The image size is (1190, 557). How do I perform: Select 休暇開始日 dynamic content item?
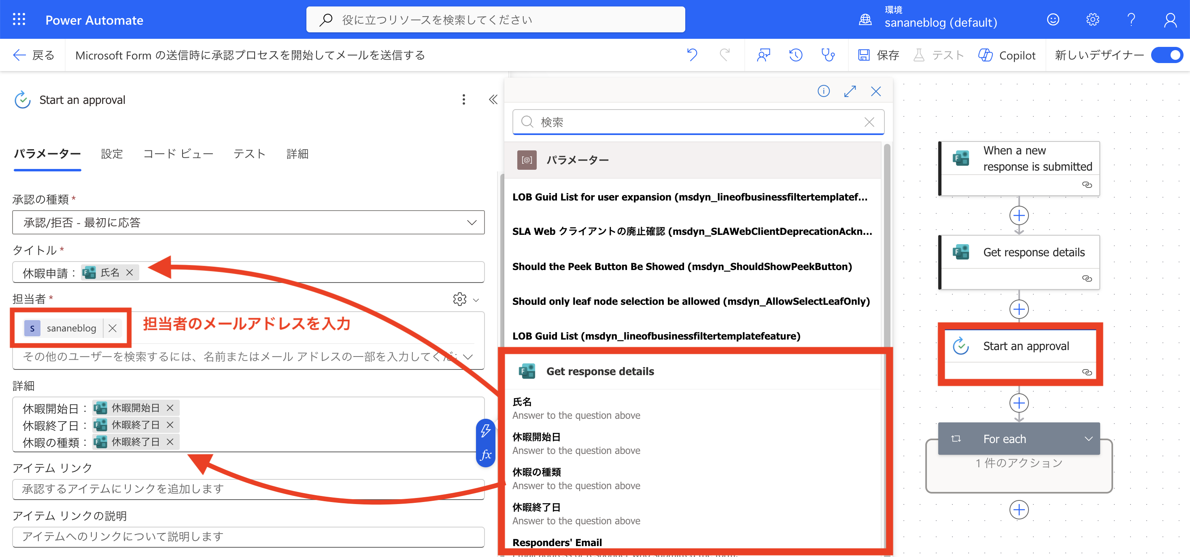point(693,443)
